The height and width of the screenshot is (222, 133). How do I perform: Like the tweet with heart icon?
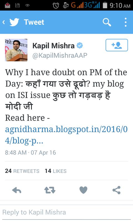pos(83,190)
